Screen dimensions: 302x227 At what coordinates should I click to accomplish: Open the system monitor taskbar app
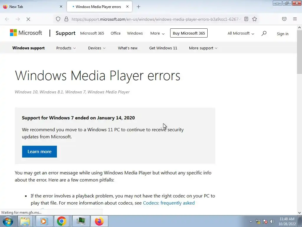pos(81,221)
